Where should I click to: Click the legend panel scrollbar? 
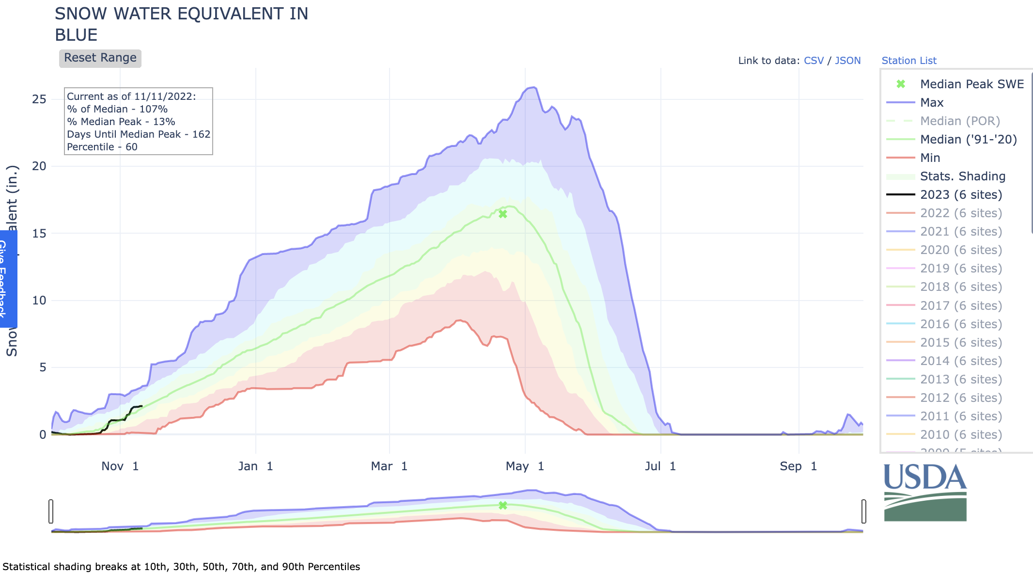[x=1032, y=153]
